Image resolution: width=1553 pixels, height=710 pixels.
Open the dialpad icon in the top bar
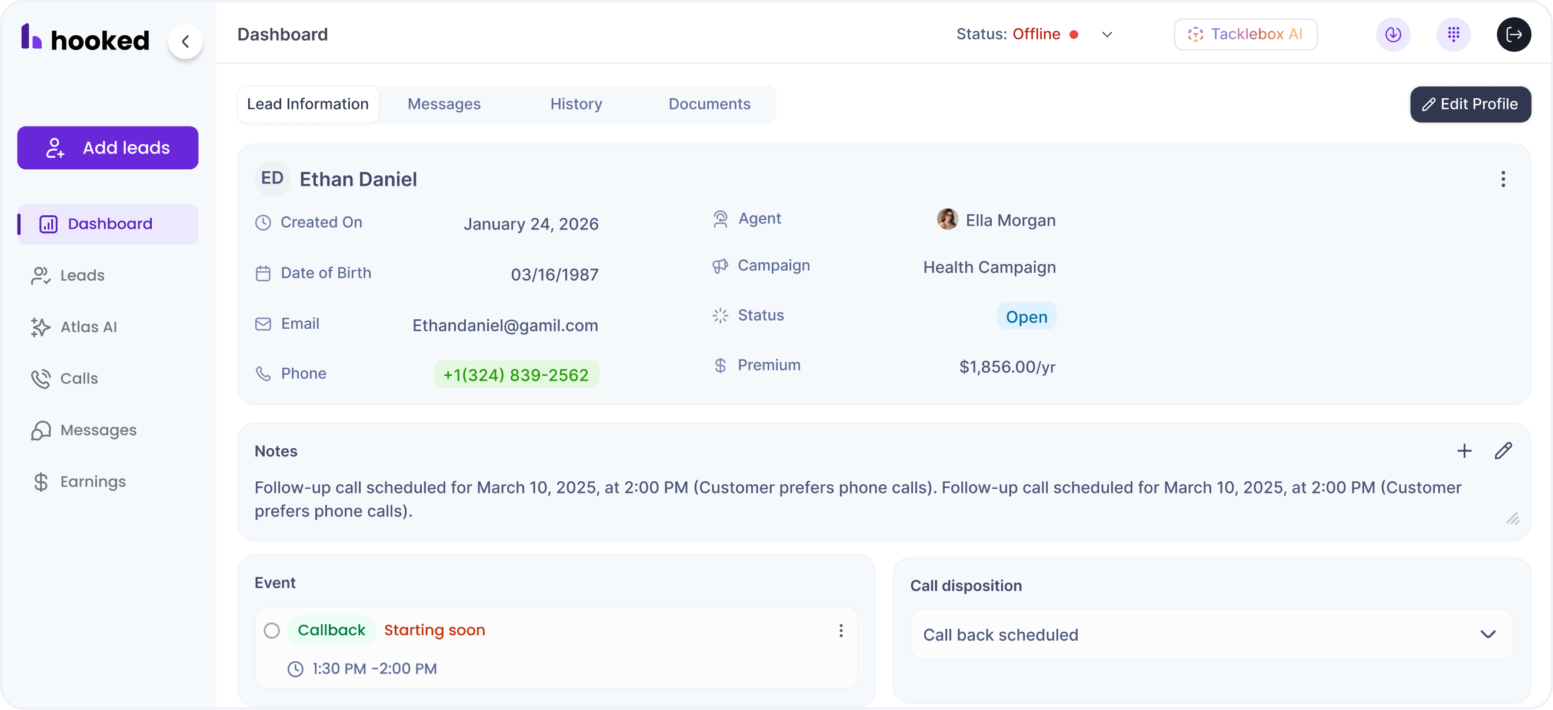click(x=1454, y=34)
